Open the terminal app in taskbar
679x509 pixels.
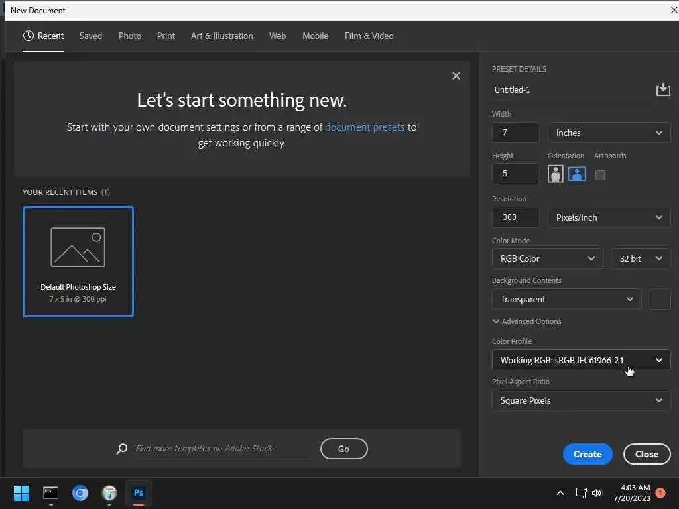point(50,493)
